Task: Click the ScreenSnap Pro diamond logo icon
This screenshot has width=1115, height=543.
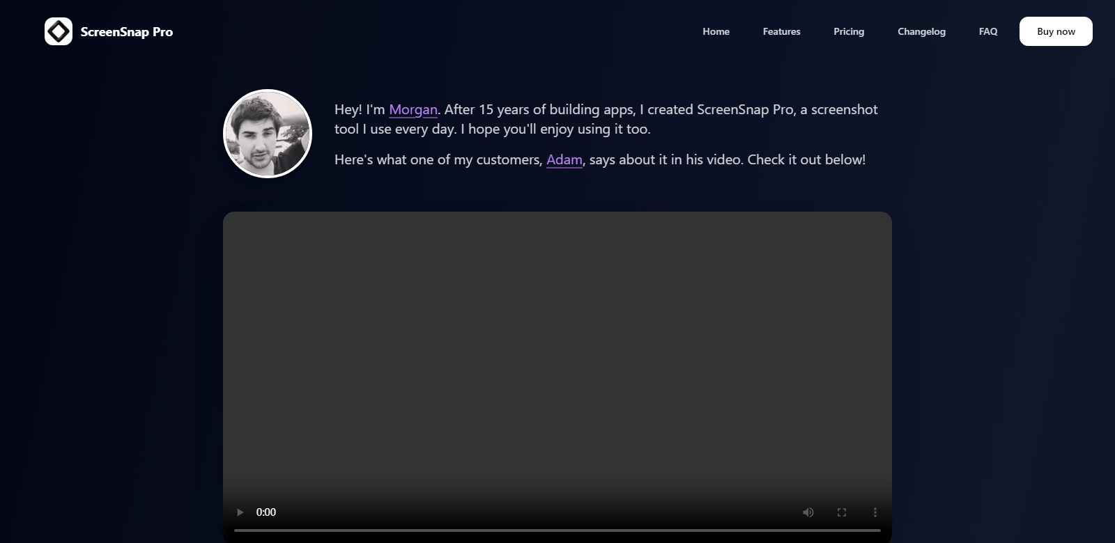Action: (59, 31)
